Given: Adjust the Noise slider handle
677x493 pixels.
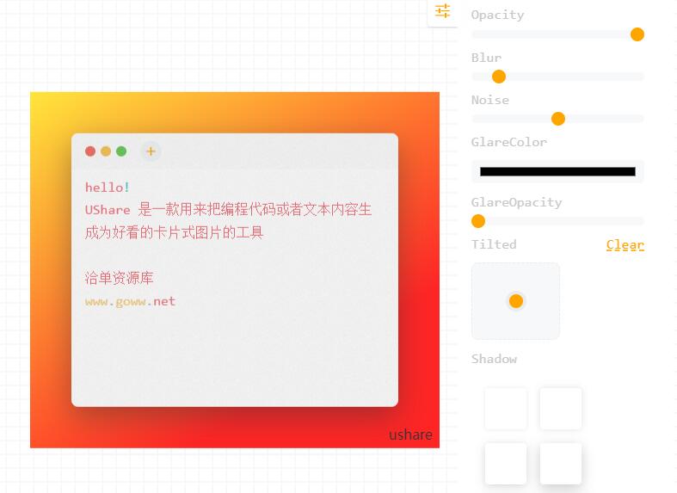Looking at the screenshot, I should (558, 119).
